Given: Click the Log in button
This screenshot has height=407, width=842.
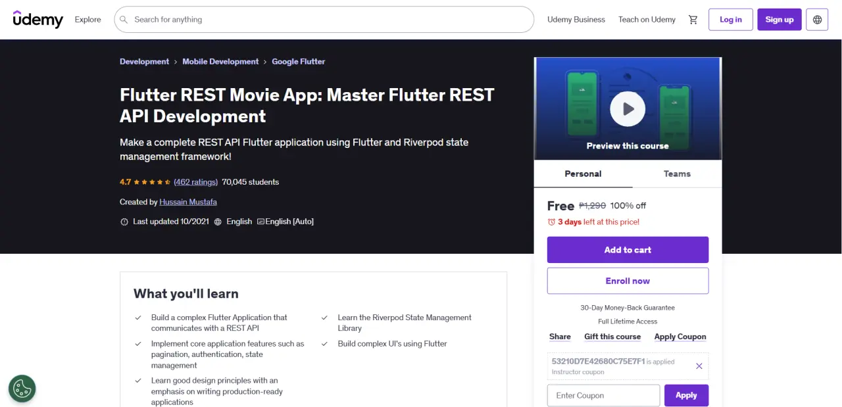Looking at the screenshot, I should [x=731, y=20].
